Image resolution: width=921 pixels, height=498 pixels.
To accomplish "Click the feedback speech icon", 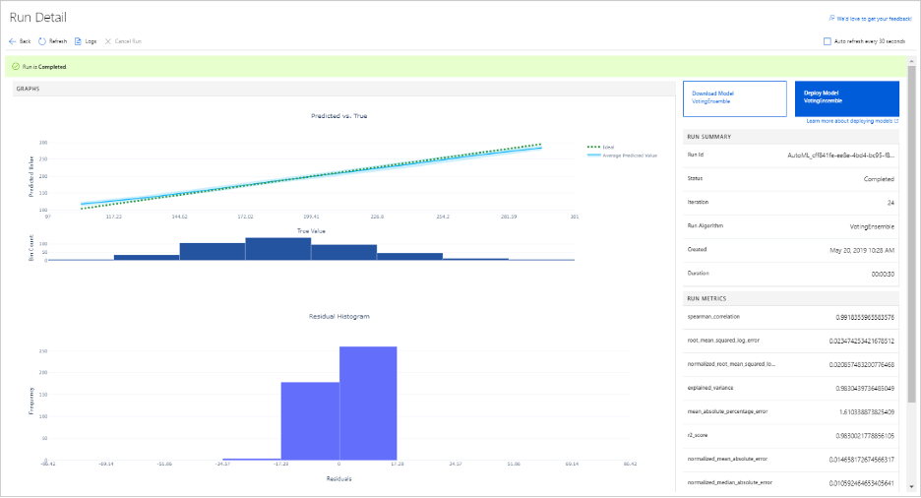I will [x=832, y=19].
